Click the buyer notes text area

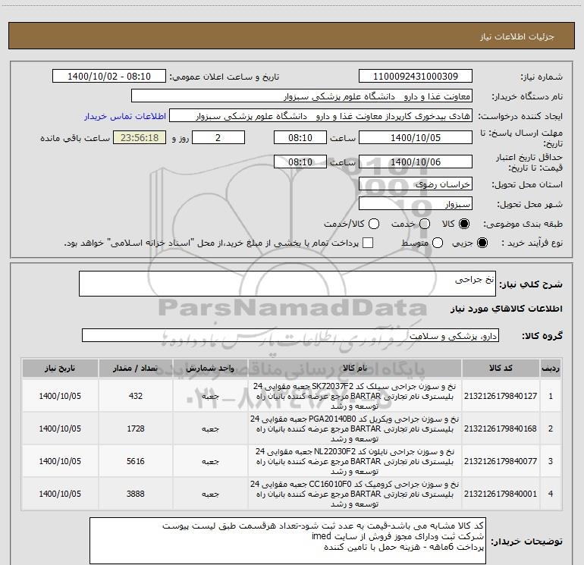click(287, 541)
